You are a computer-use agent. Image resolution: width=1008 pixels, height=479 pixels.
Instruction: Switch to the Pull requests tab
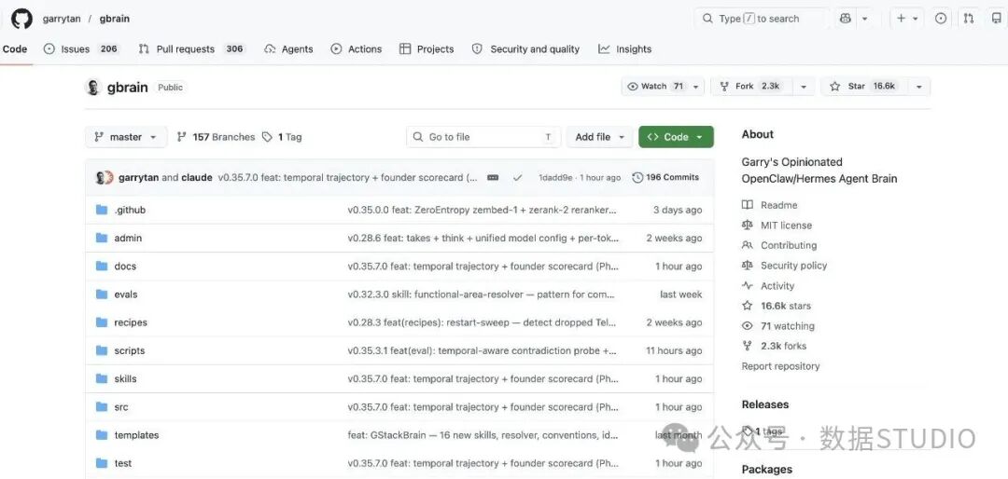click(x=192, y=48)
